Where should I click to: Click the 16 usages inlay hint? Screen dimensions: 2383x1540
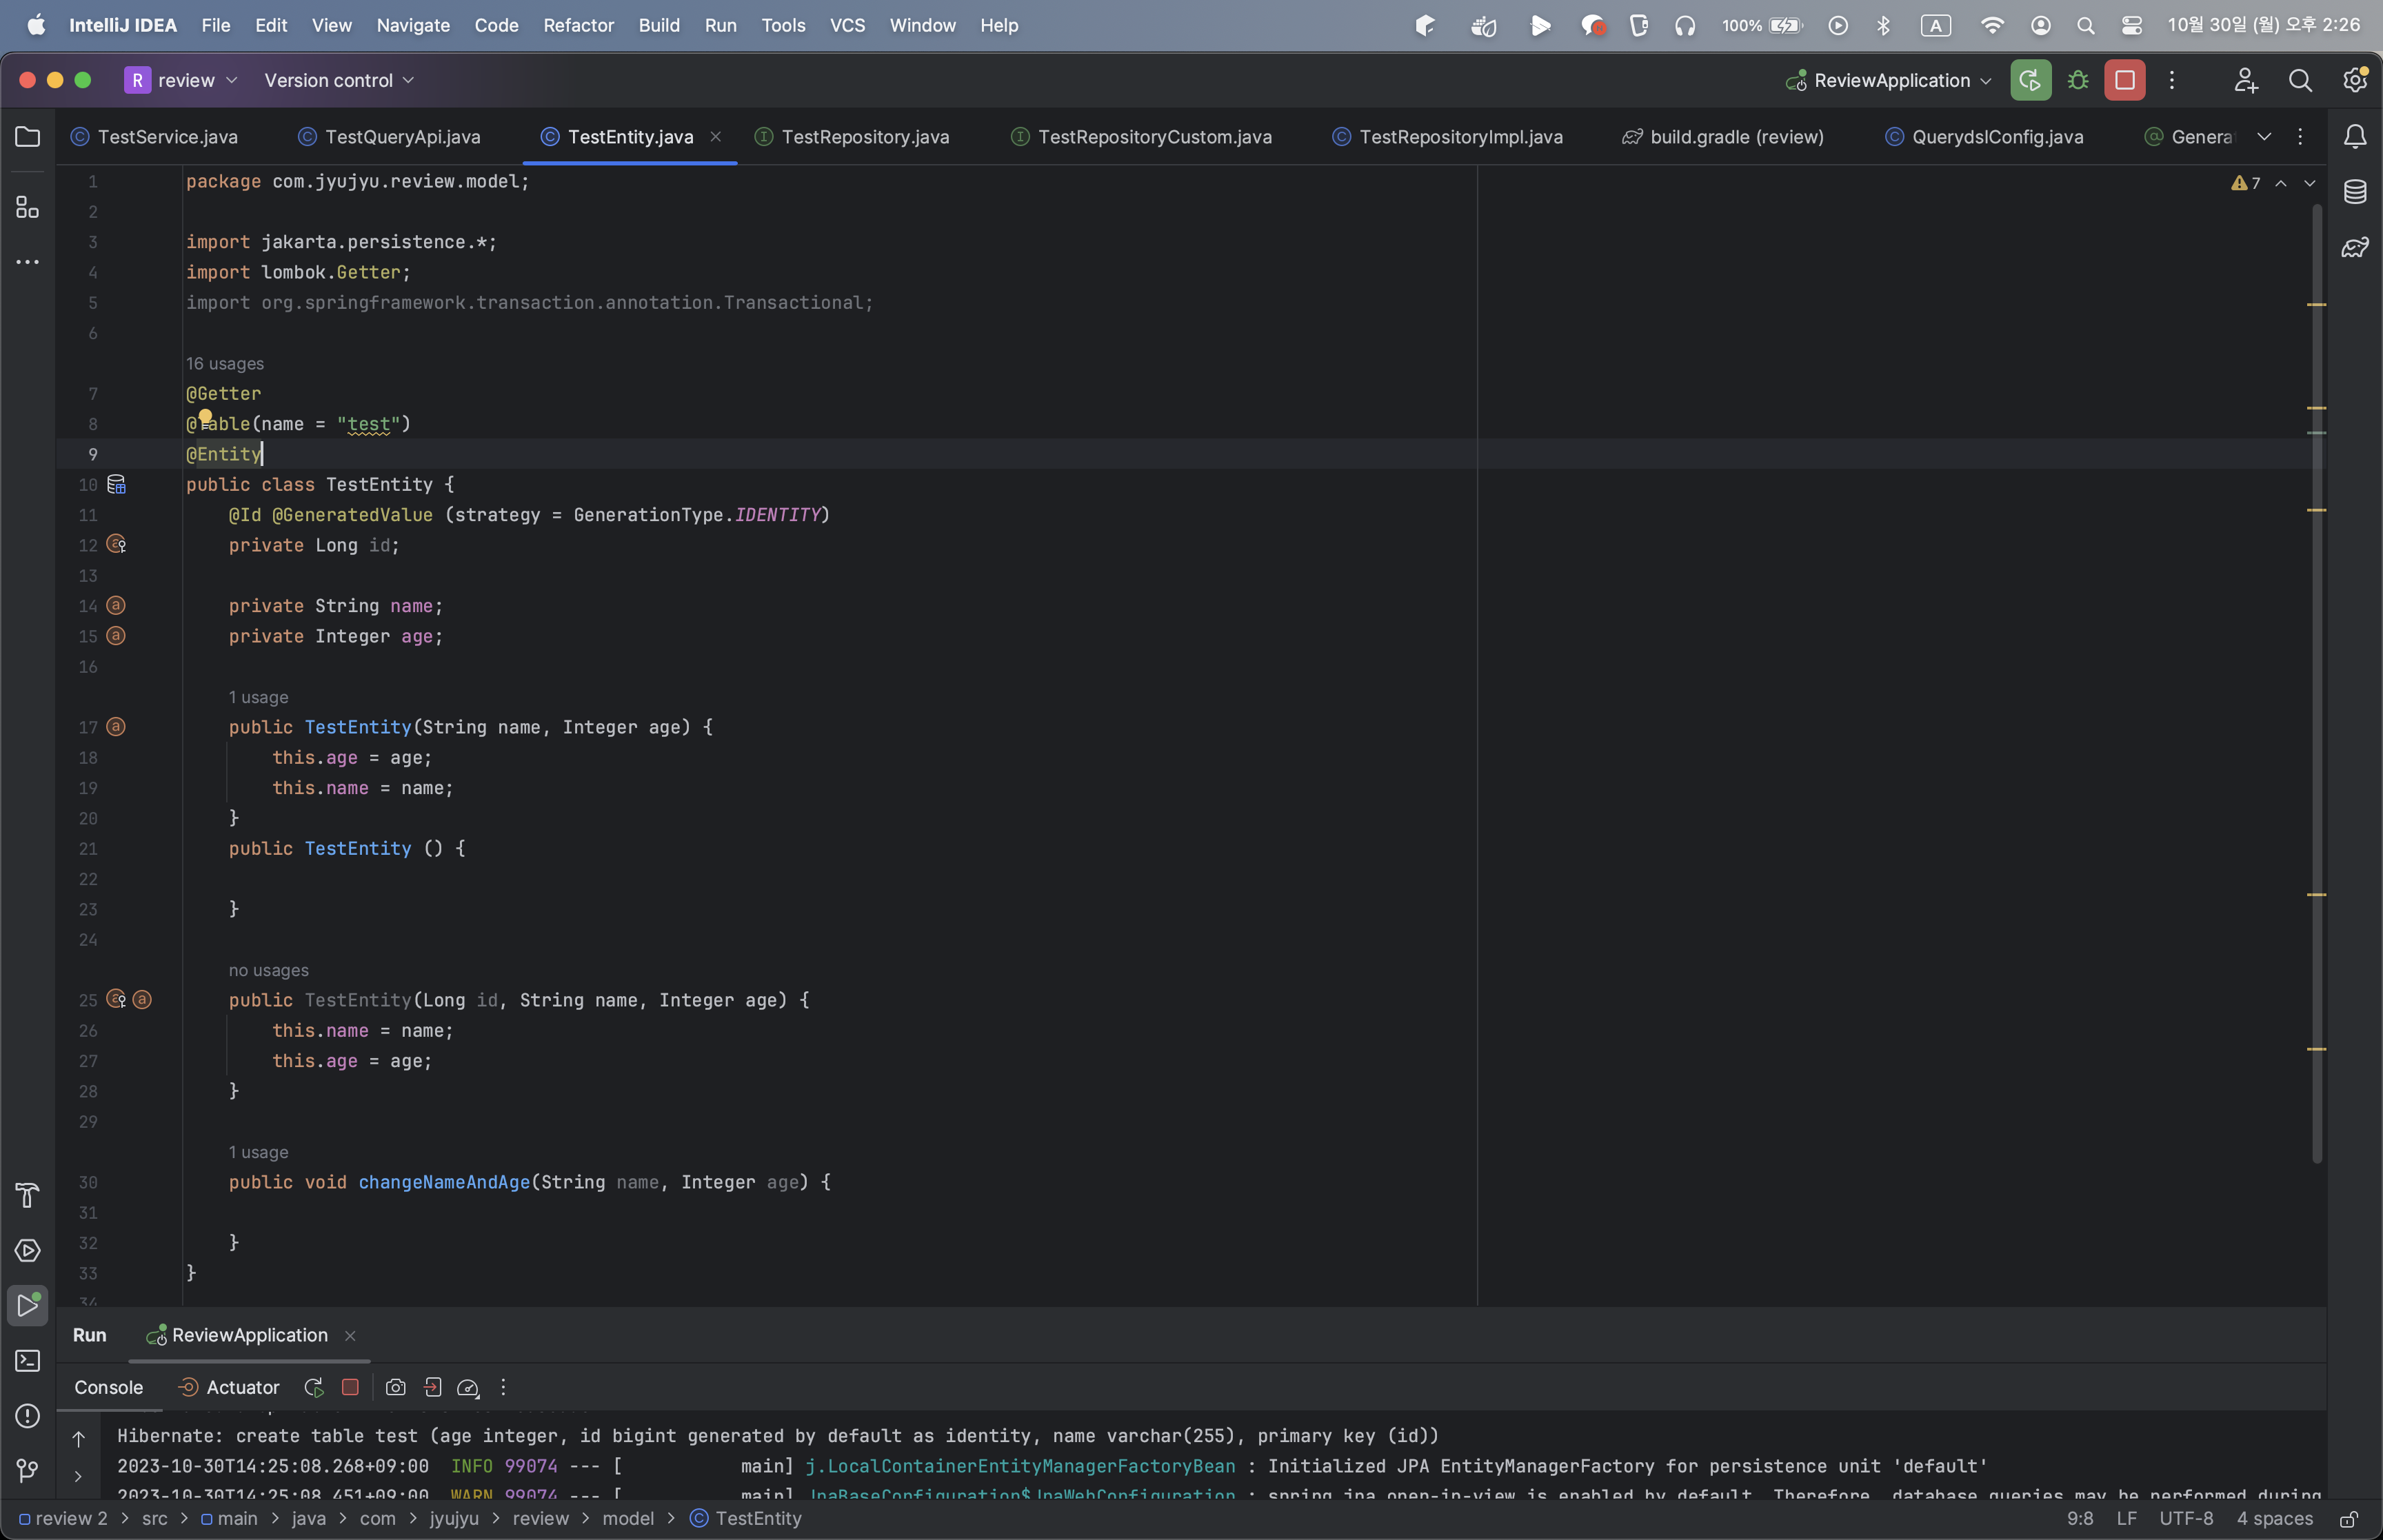point(225,364)
